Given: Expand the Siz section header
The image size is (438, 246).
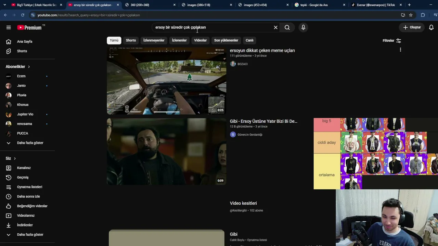Looking at the screenshot, I should click(x=11, y=159).
